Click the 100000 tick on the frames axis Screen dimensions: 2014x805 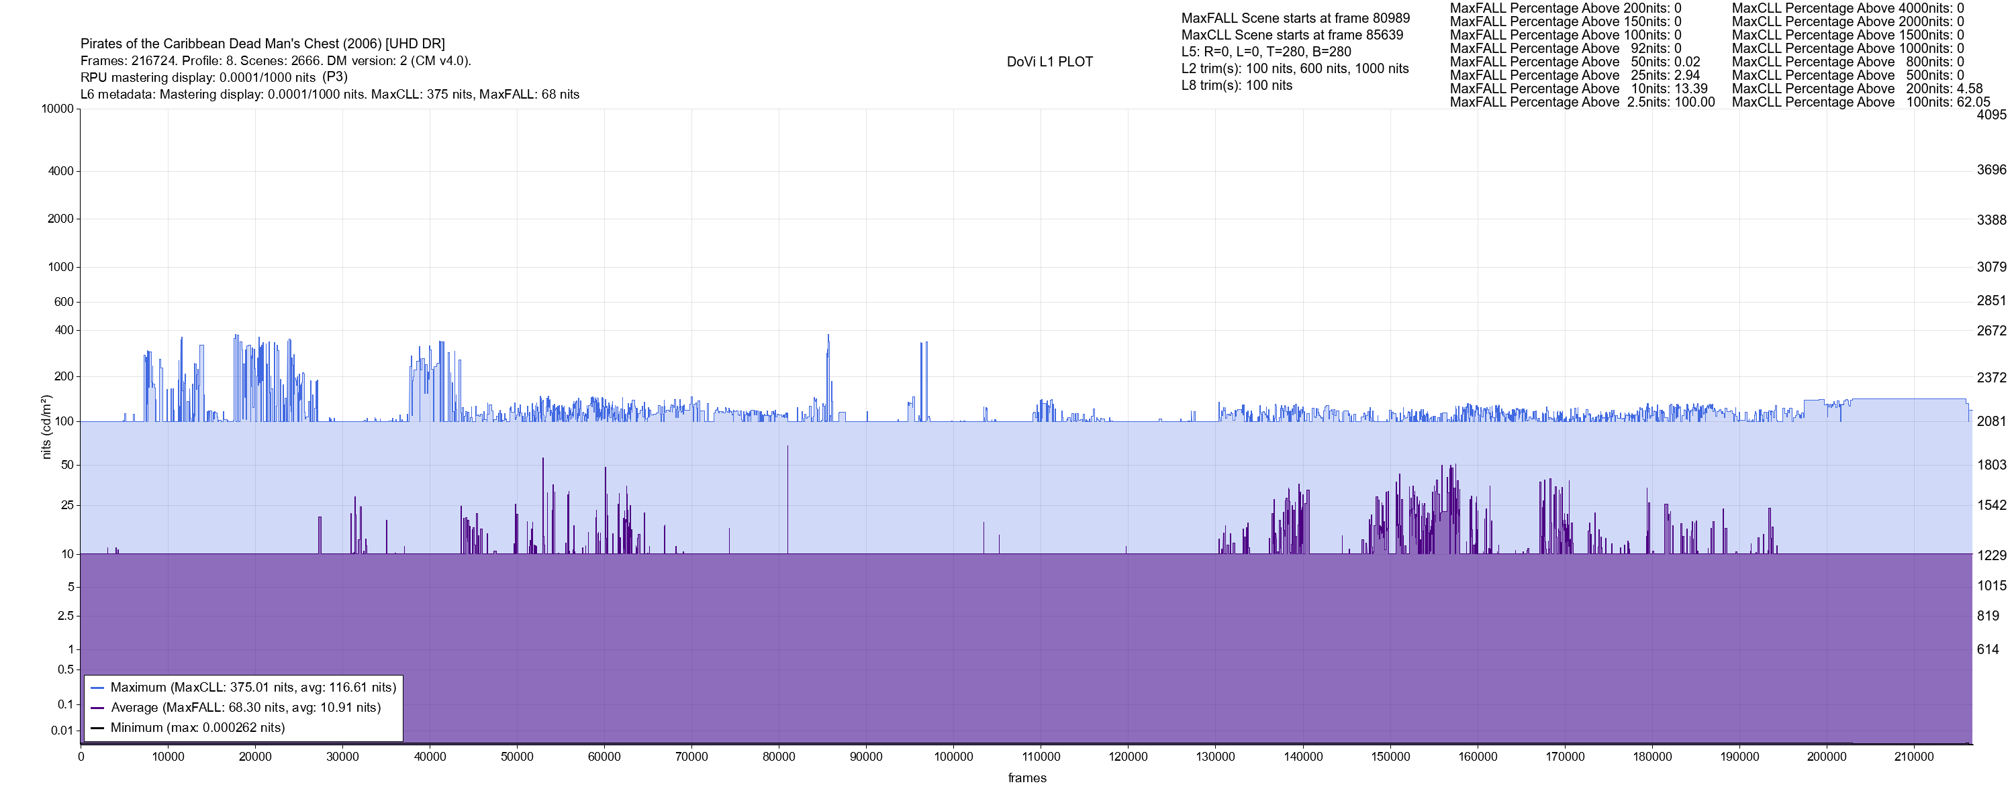click(954, 757)
